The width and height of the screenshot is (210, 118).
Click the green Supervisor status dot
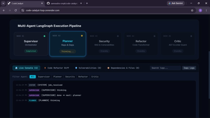(x=45, y=36)
